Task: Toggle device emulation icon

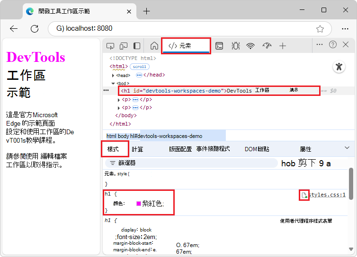Action: click(x=124, y=46)
